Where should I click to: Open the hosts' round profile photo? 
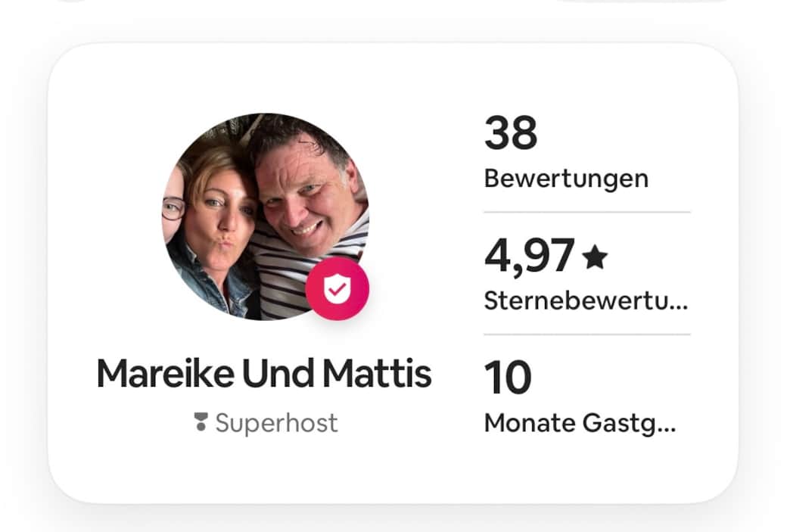[266, 216]
